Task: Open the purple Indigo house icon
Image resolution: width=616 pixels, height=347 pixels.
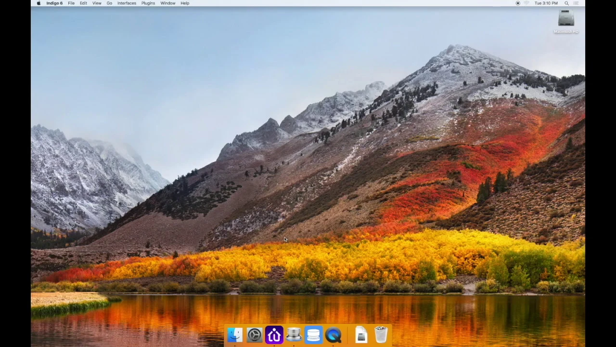Action: [274, 334]
